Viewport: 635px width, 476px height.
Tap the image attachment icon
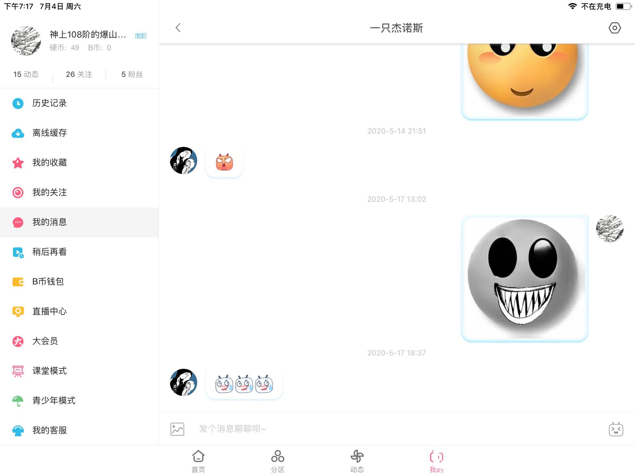[x=177, y=429]
